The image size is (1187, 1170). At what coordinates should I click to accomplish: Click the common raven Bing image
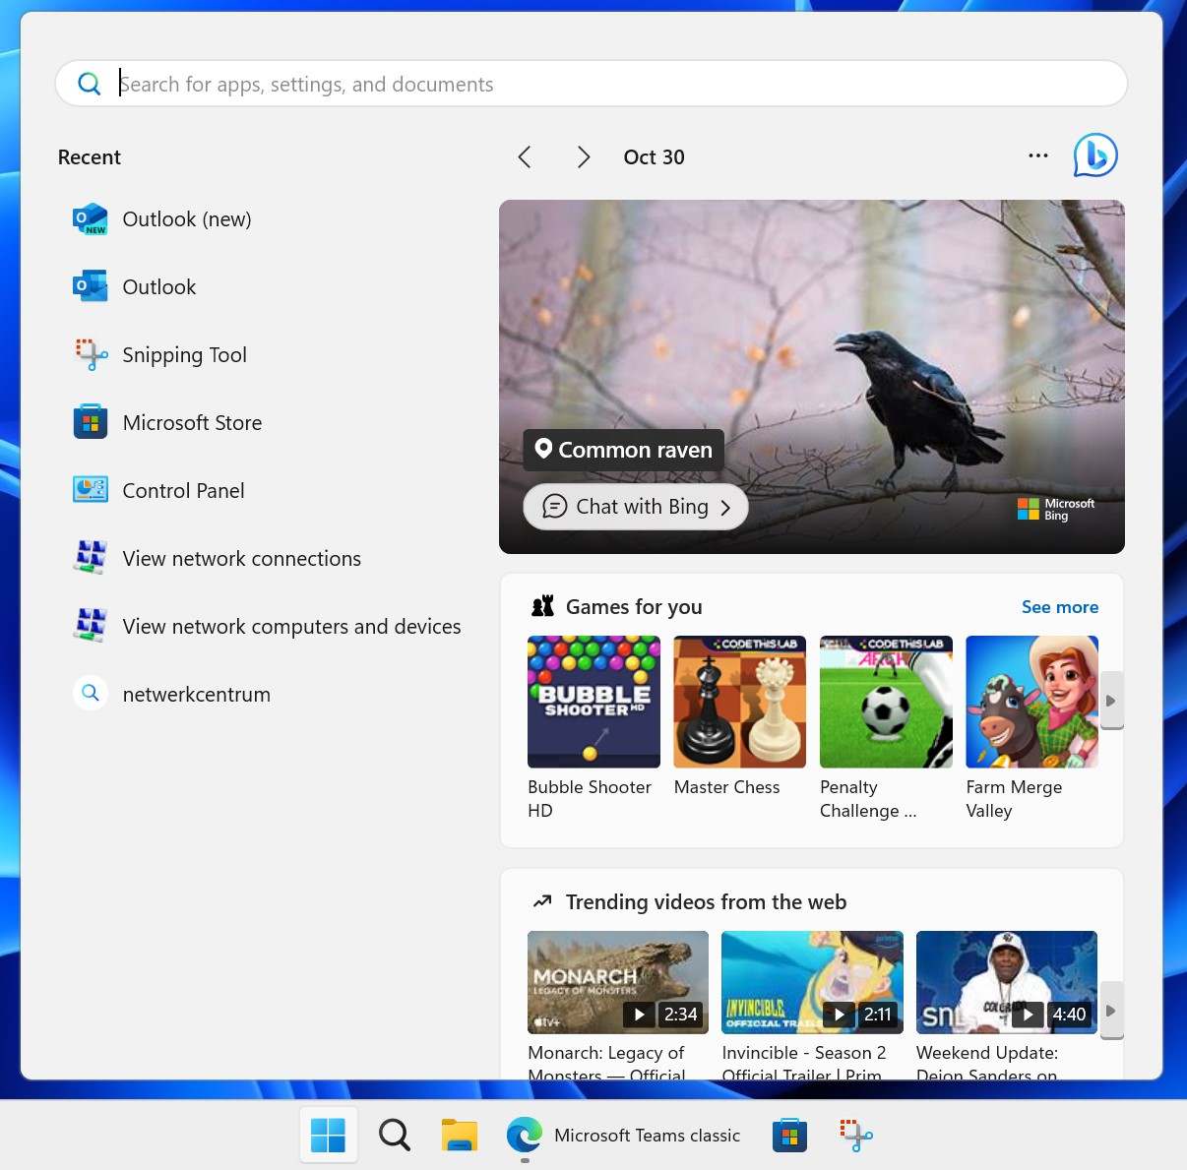pyautogui.click(x=812, y=377)
